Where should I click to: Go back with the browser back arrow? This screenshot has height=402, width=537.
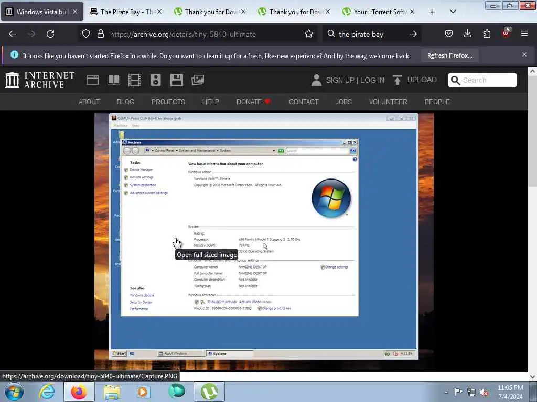(13, 34)
